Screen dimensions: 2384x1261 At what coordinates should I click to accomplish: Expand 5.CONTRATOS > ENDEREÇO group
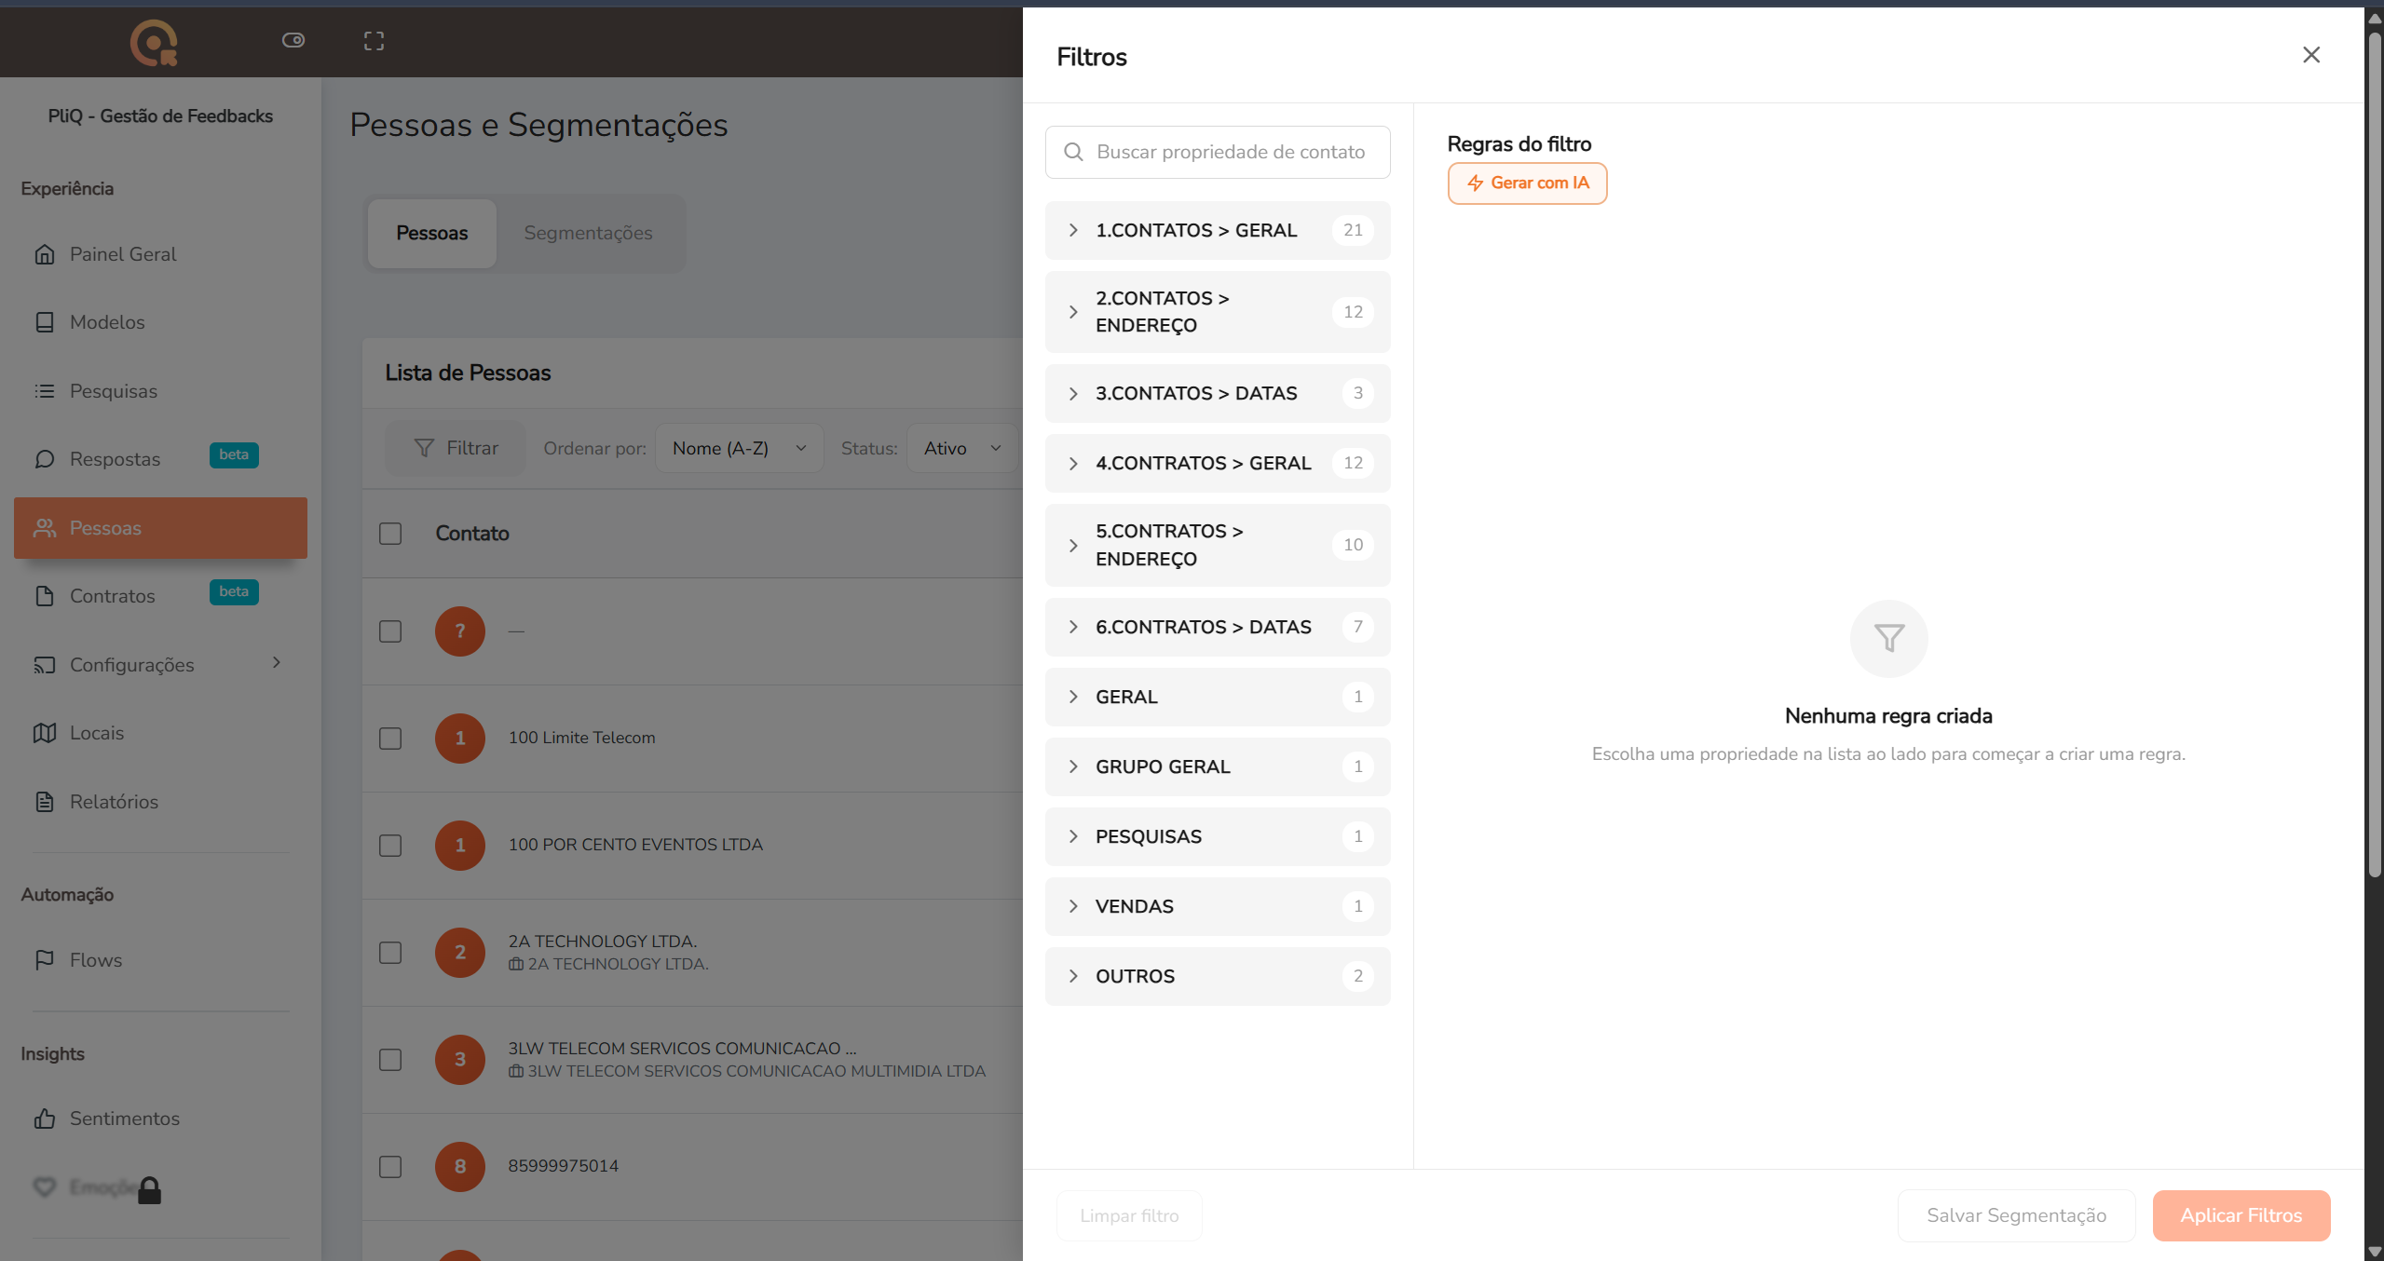point(1218,545)
